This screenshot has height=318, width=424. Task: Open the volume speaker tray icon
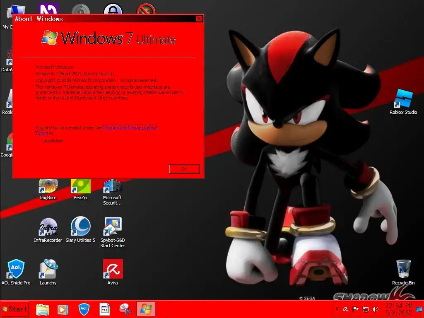375,309
